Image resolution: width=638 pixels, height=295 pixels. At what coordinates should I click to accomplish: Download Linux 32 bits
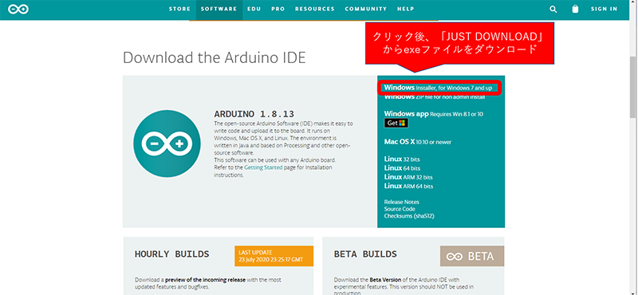pyautogui.click(x=402, y=159)
